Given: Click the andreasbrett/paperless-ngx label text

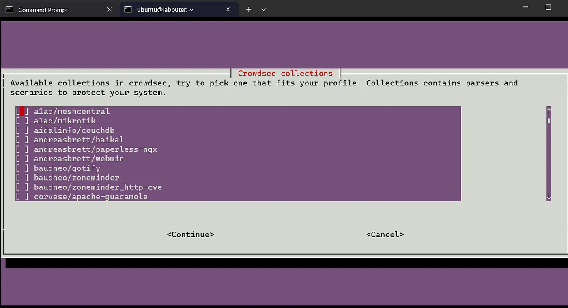Looking at the screenshot, I should 96,149.
